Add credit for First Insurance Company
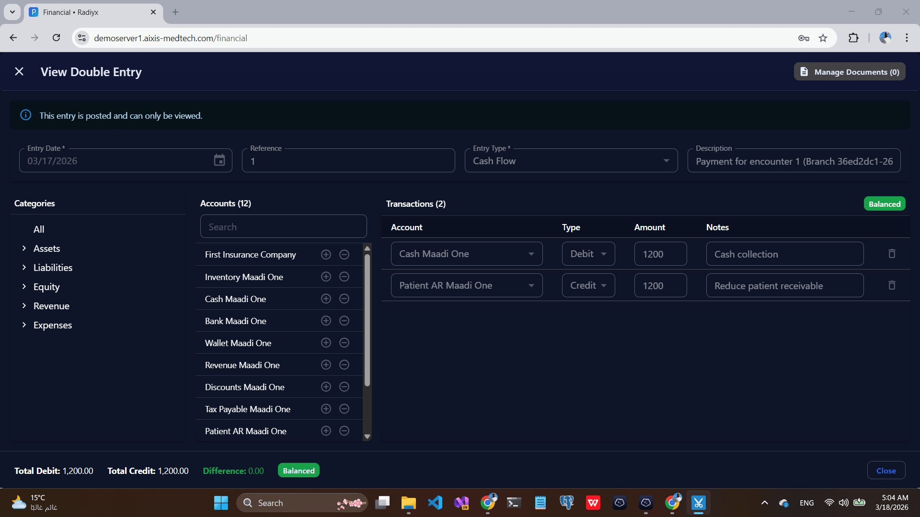The width and height of the screenshot is (920, 517). point(344,255)
